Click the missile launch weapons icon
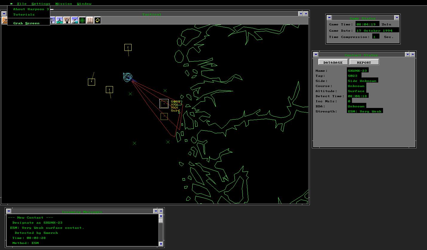Screen dimensions: 427x250 tap(90, 20)
